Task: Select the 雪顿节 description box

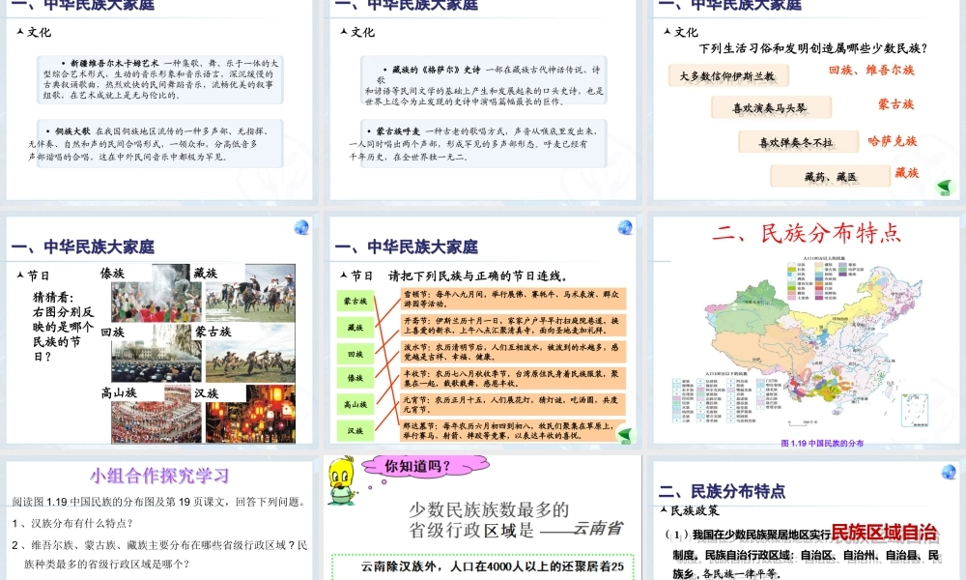Action: (513, 299)
